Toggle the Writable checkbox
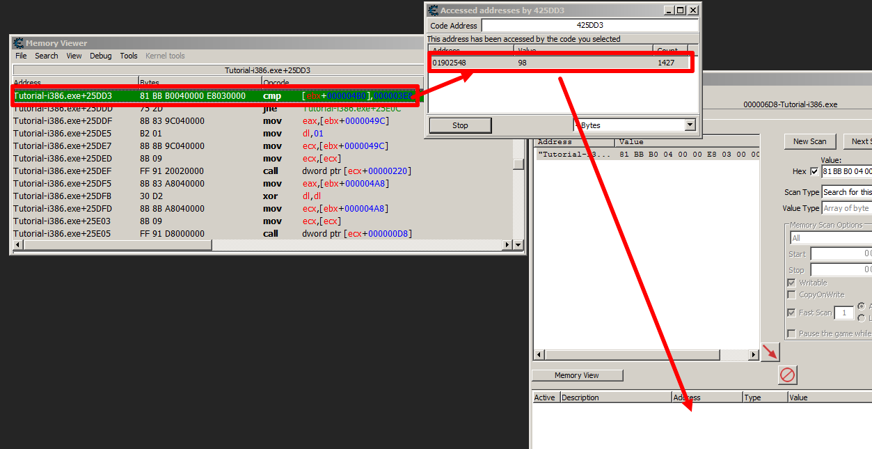Viewport: 872px width, 449px height. click(x=791, y=283)
